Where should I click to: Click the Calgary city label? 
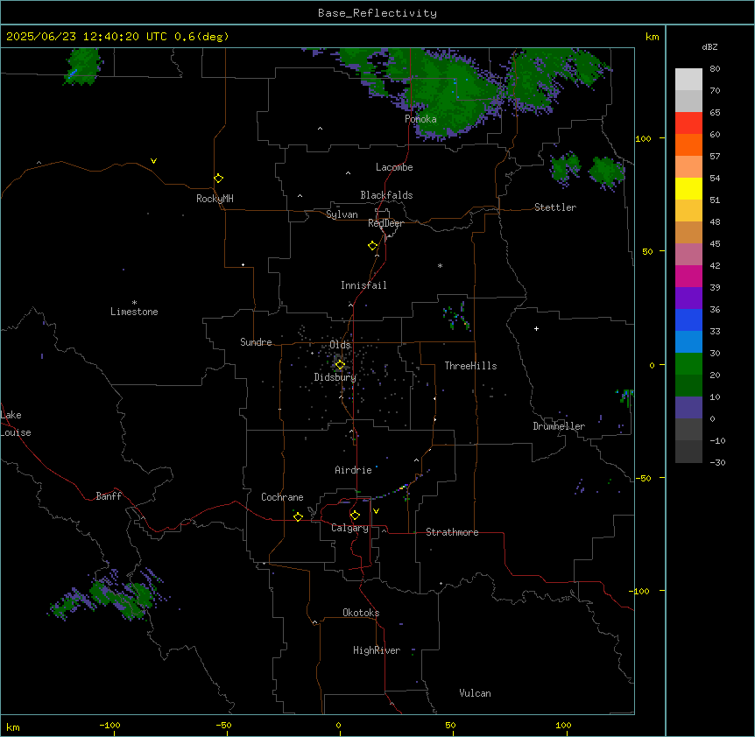coord(349,528)
